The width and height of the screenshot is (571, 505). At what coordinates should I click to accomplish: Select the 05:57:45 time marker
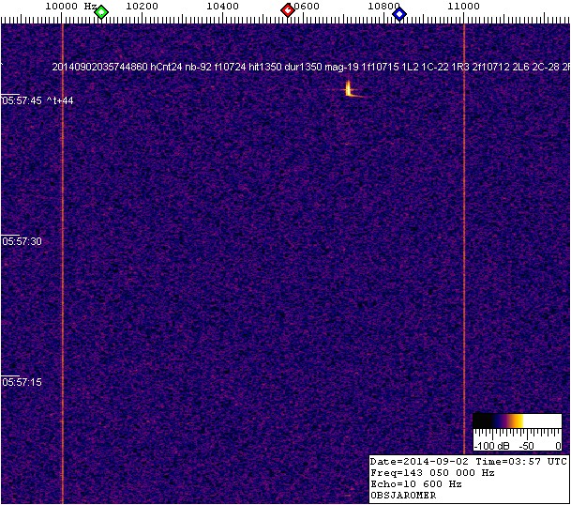[x=23, y=100]
